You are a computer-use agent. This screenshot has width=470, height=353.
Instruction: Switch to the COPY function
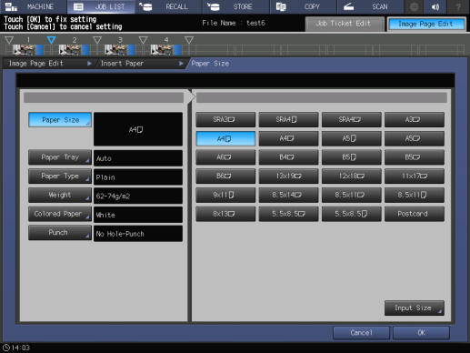(x=303, y=6)
